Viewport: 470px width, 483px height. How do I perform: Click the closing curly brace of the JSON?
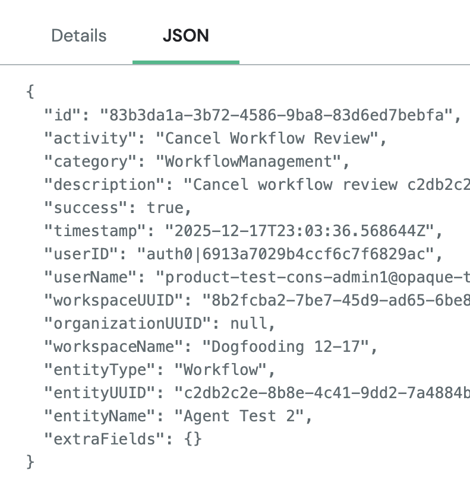coord(31,462)
